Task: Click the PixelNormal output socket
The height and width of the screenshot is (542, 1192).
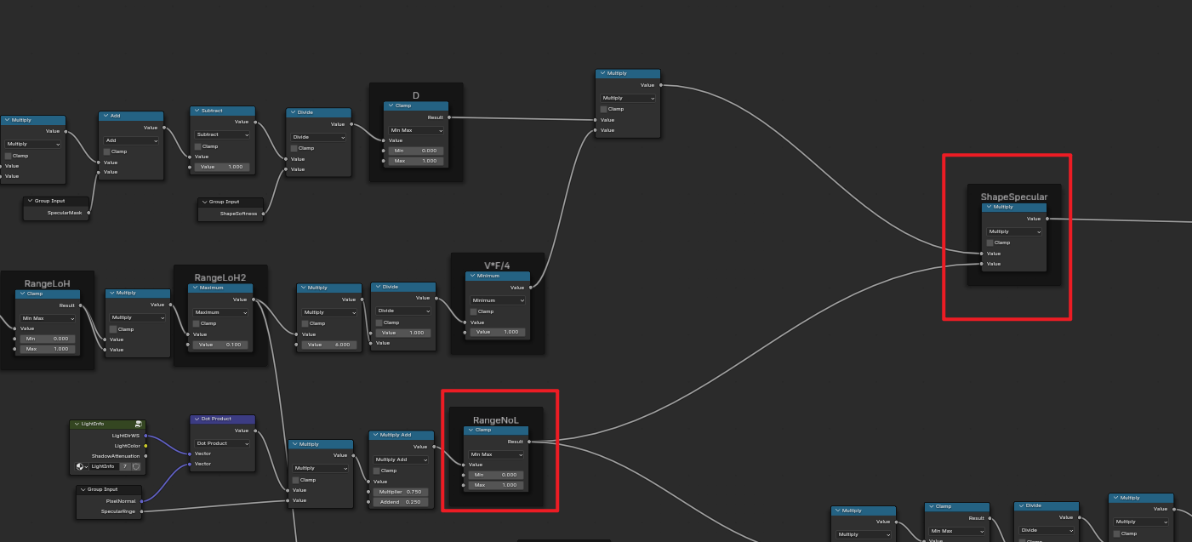Action: 141,501
